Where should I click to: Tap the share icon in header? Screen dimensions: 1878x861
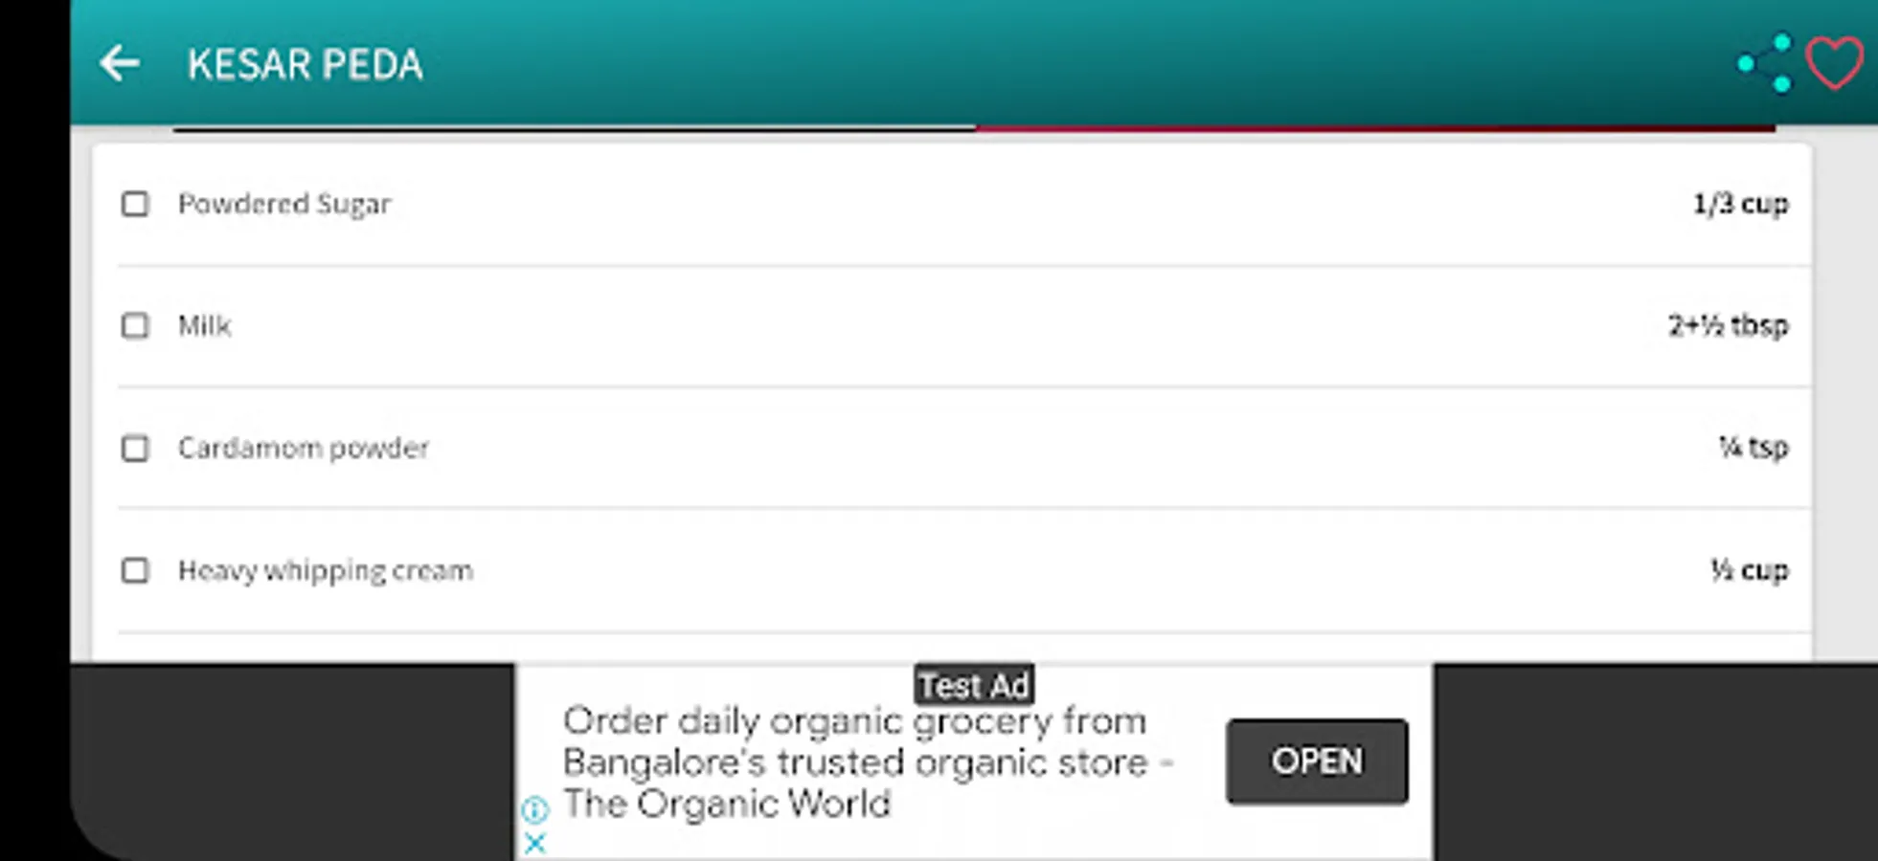coord(1764,64)
